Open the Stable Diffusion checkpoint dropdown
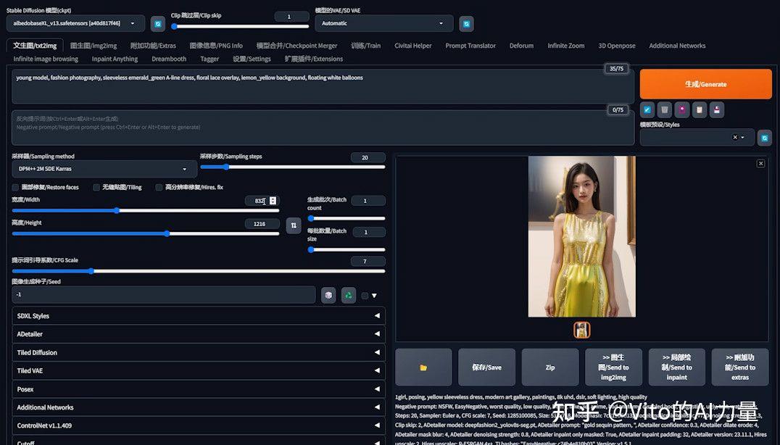 [x=75, y=23]
